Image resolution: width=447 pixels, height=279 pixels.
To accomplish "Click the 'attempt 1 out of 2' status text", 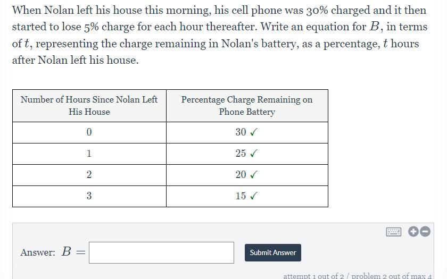I will coord(313,276).
